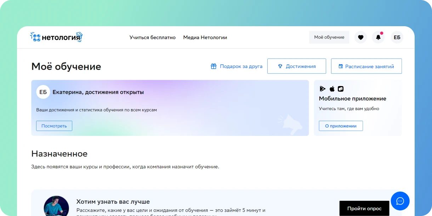The image size is (432, 216).
Task: Open favorites via the heart icon
Action: tap(360, 37)
